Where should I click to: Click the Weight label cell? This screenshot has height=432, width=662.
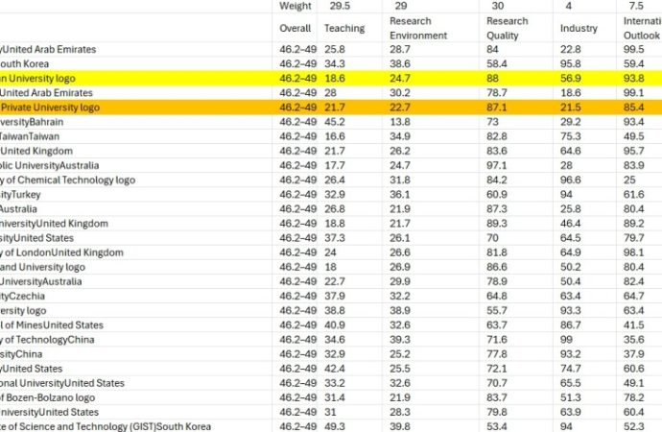click(295, 6)
